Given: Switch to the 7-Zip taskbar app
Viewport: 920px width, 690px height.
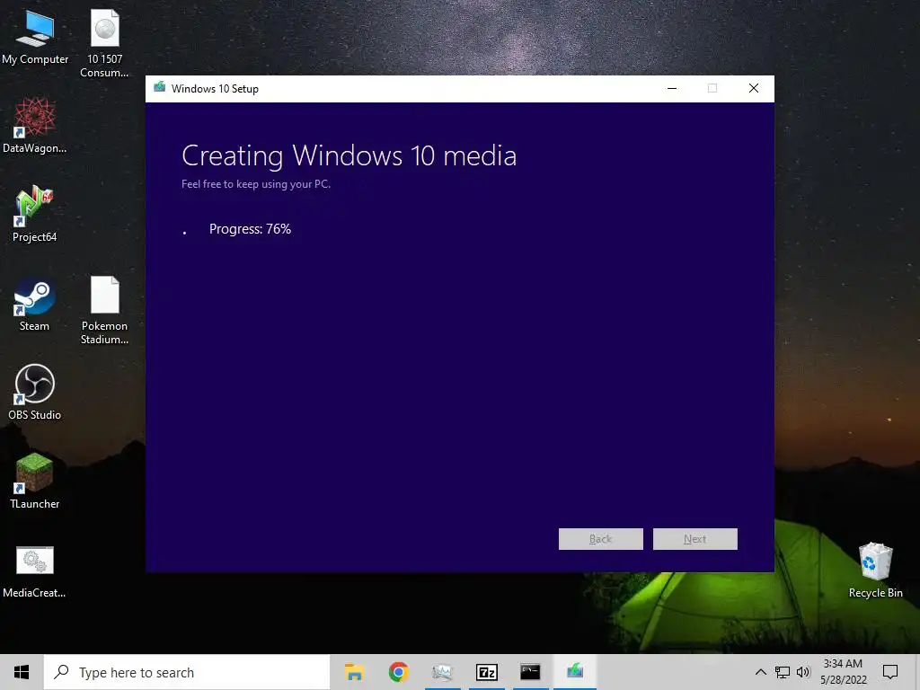Looking at the screenshot, I should [486, 672].
